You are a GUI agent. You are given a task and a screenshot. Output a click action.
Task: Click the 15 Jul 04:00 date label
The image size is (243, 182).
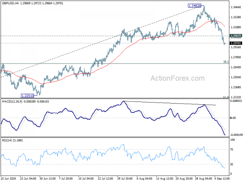(x=86, y=179)
